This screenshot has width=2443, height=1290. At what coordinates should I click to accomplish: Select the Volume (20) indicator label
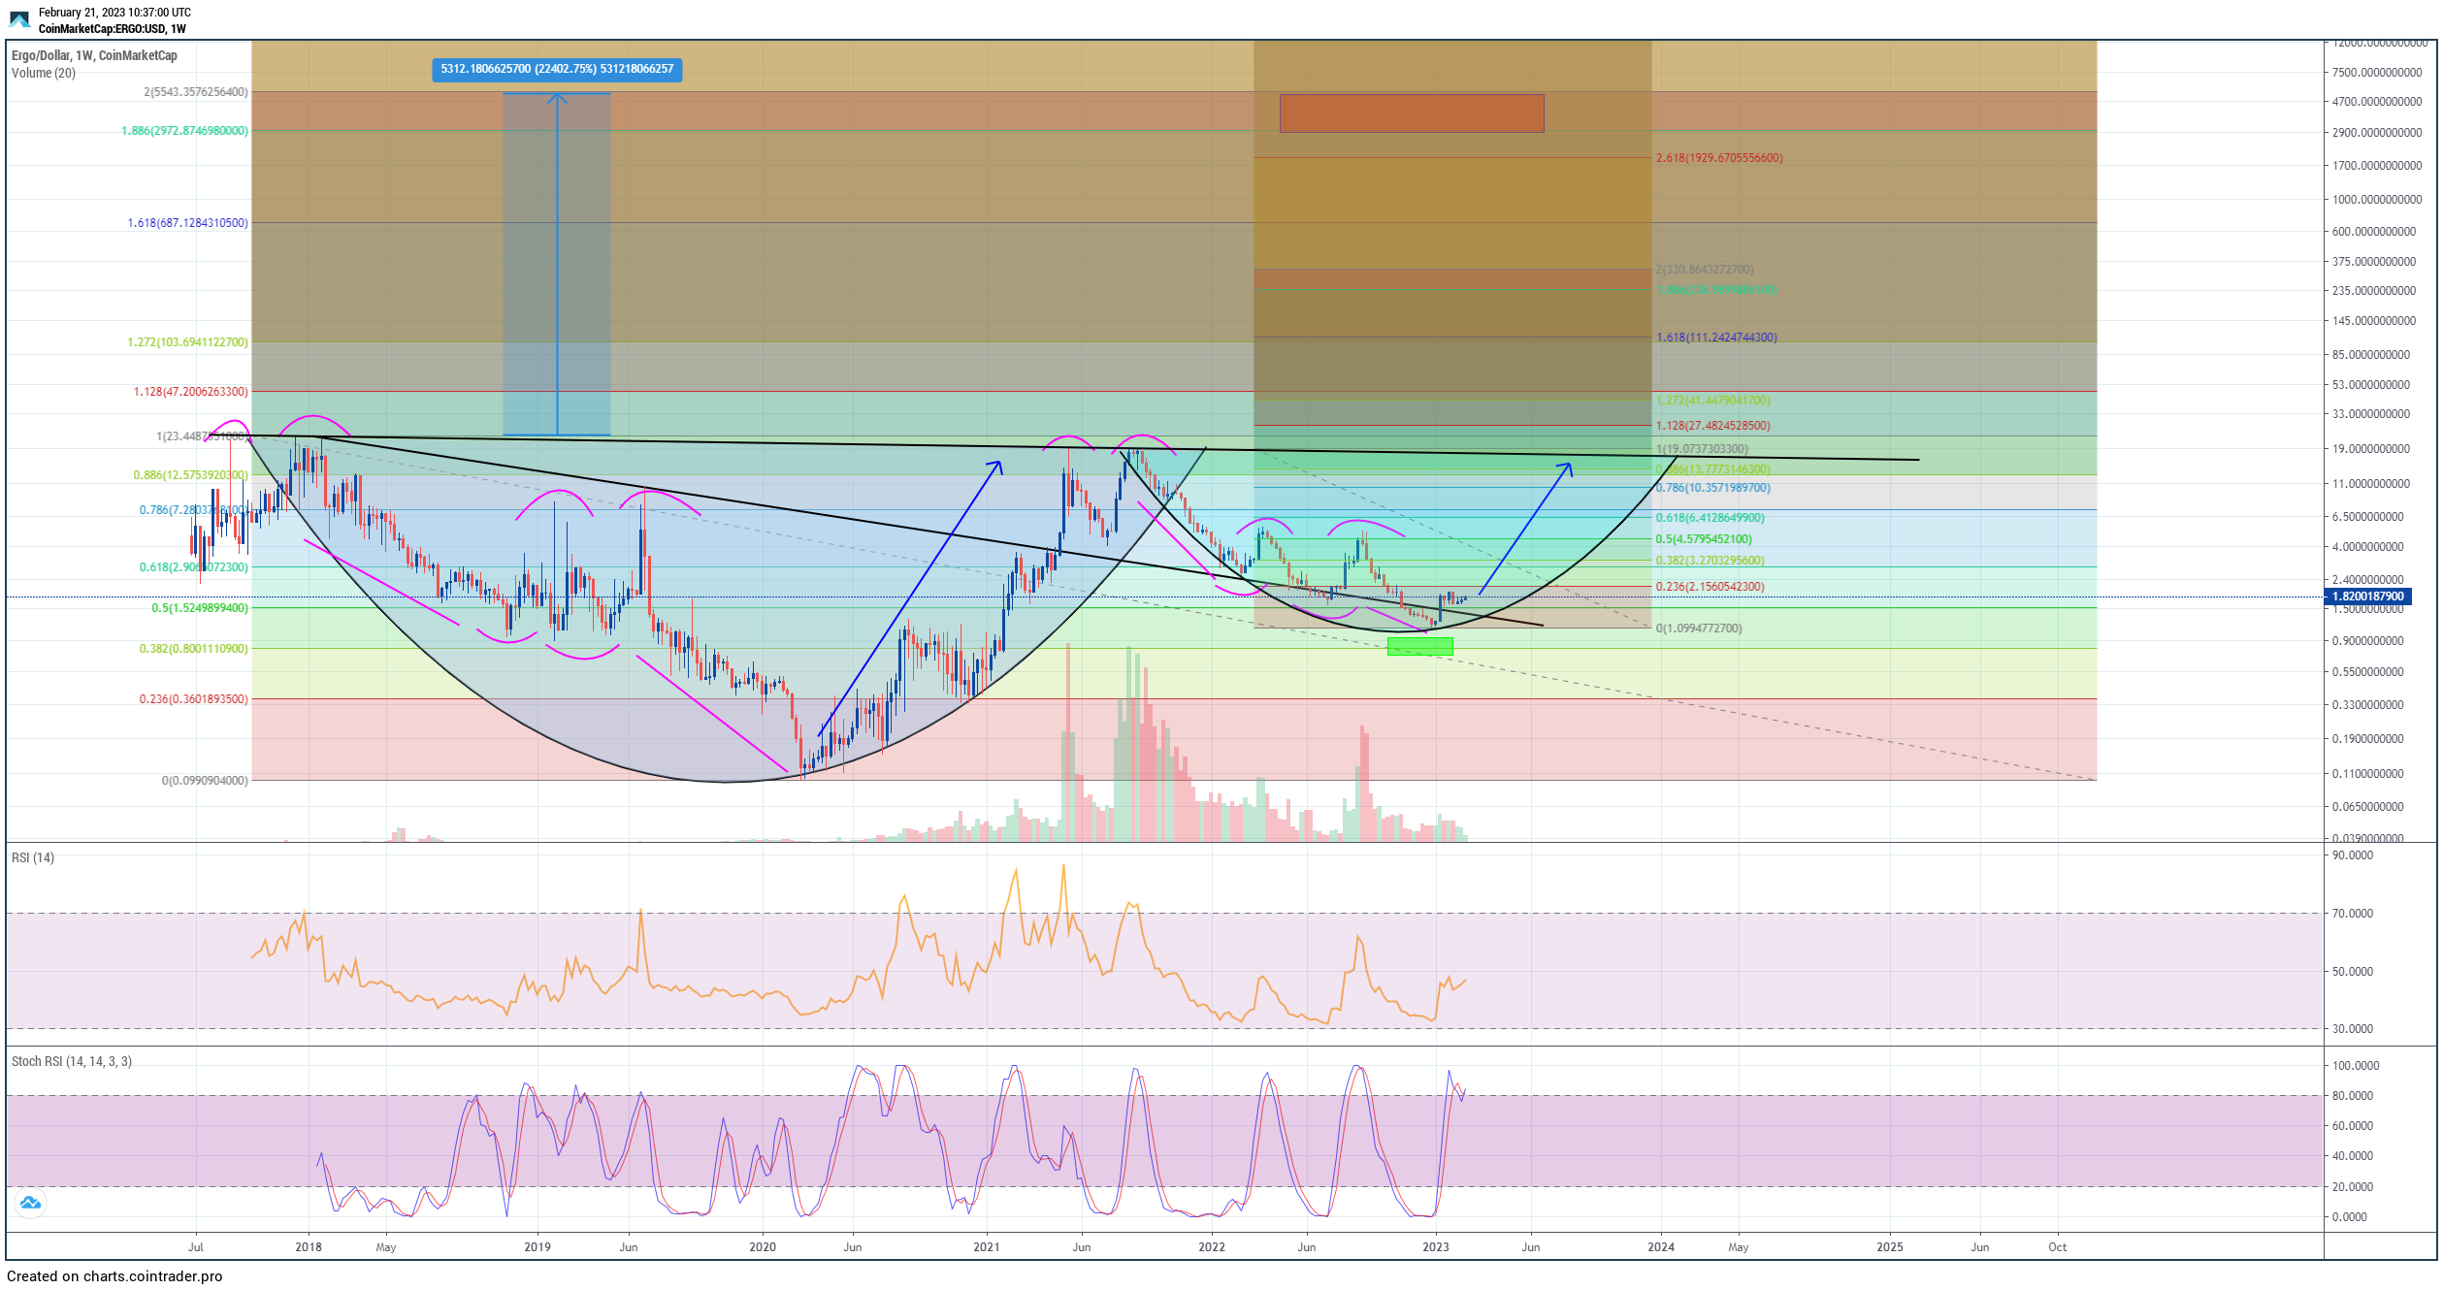coord(44,73)
